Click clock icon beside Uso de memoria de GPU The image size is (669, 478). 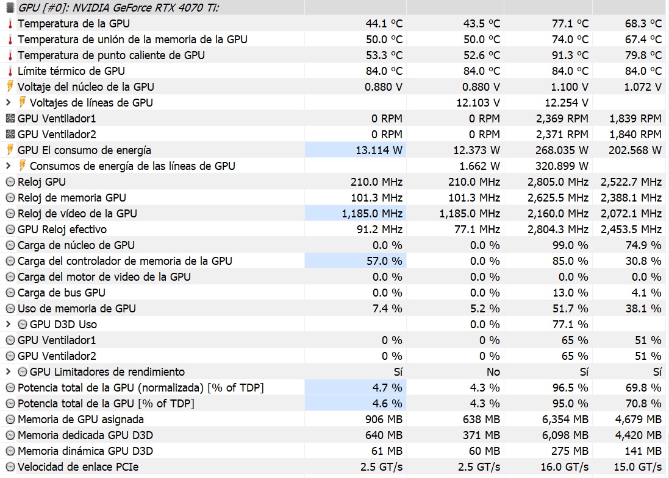click(10, 309)
